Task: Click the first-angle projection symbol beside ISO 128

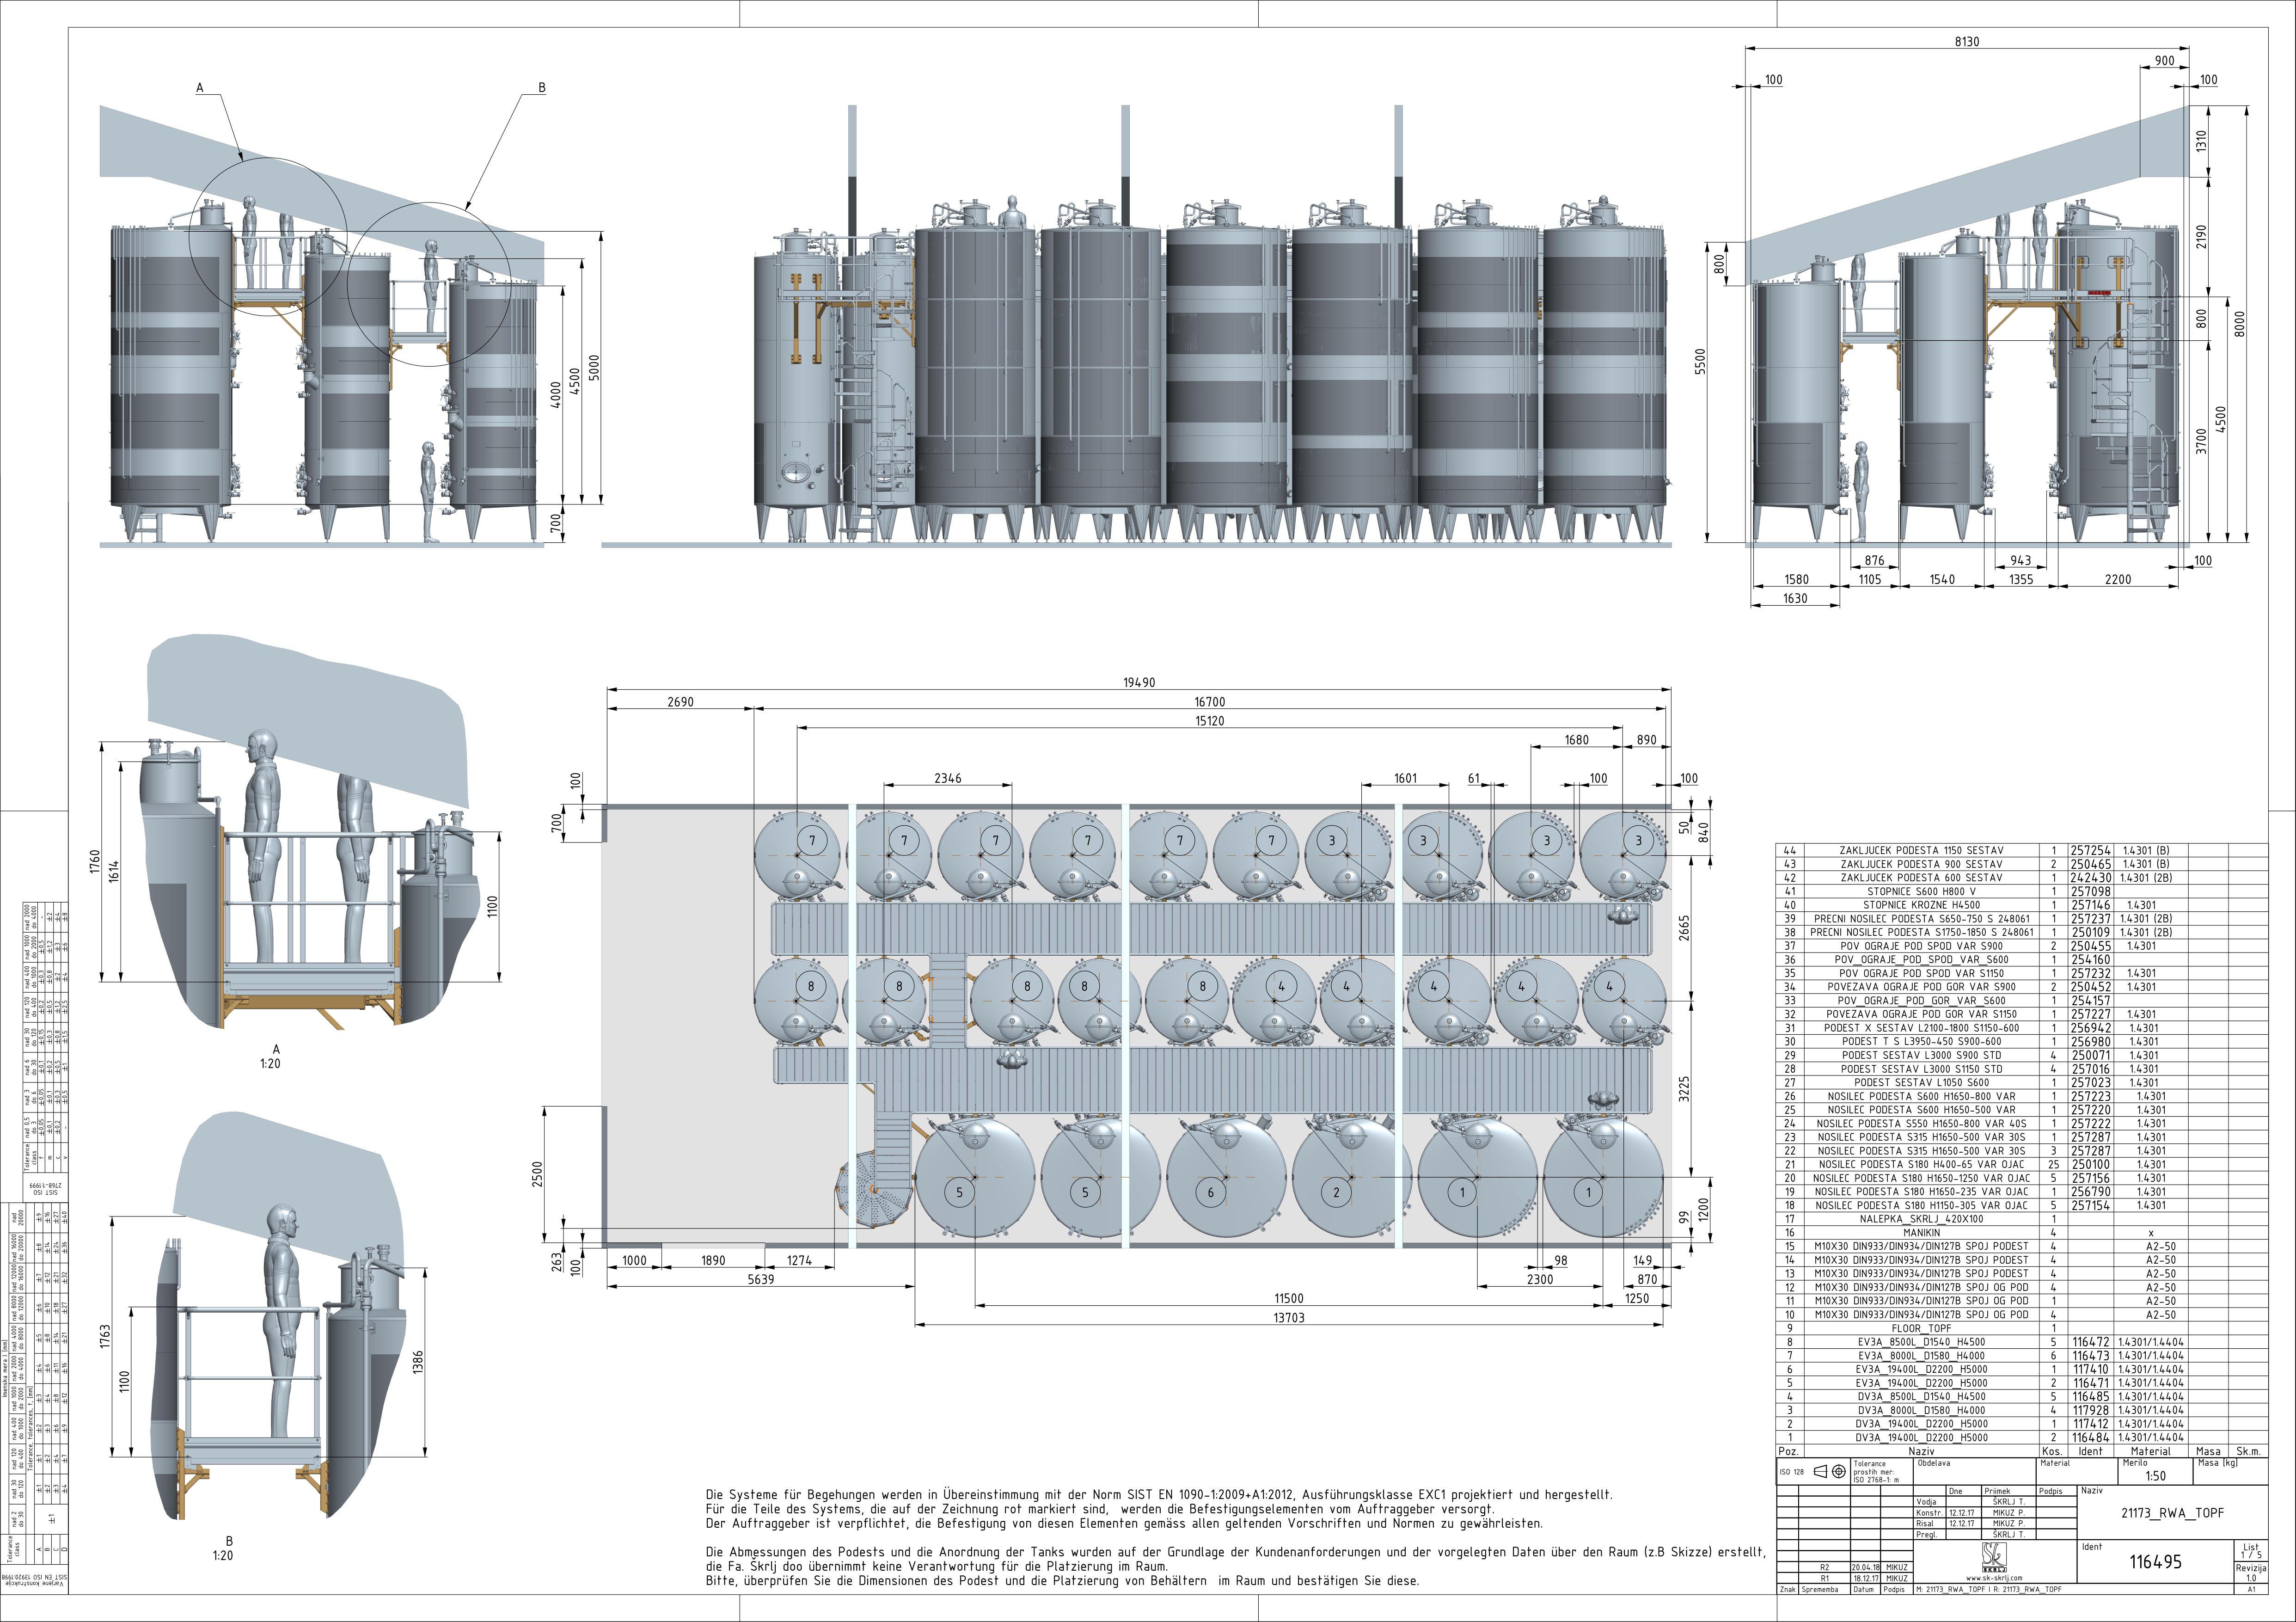Action: [1829, 1472]
